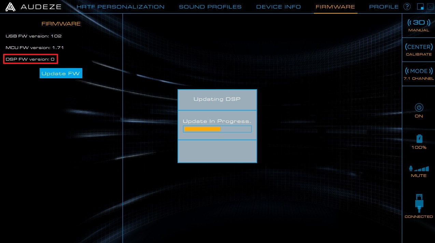
Task: Switch to the Sound Profiles tab
Action: click(210, 7)
